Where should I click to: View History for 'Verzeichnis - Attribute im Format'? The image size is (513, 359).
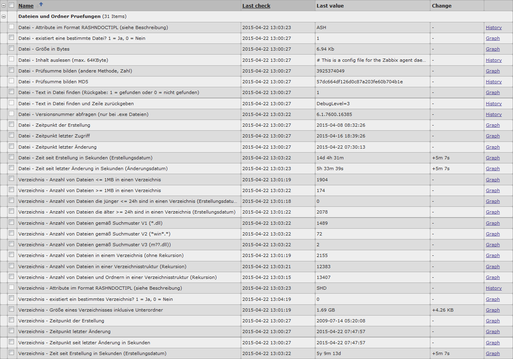[493, 288]
